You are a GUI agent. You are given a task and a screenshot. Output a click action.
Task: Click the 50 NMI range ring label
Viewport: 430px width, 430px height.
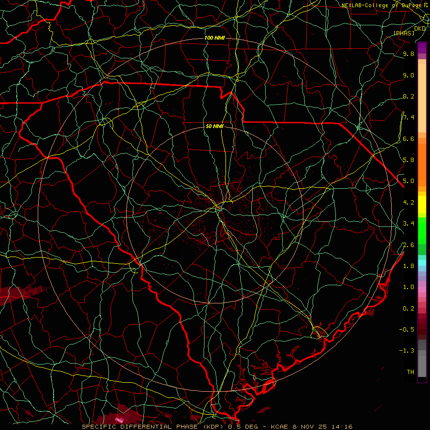(215, 127)
